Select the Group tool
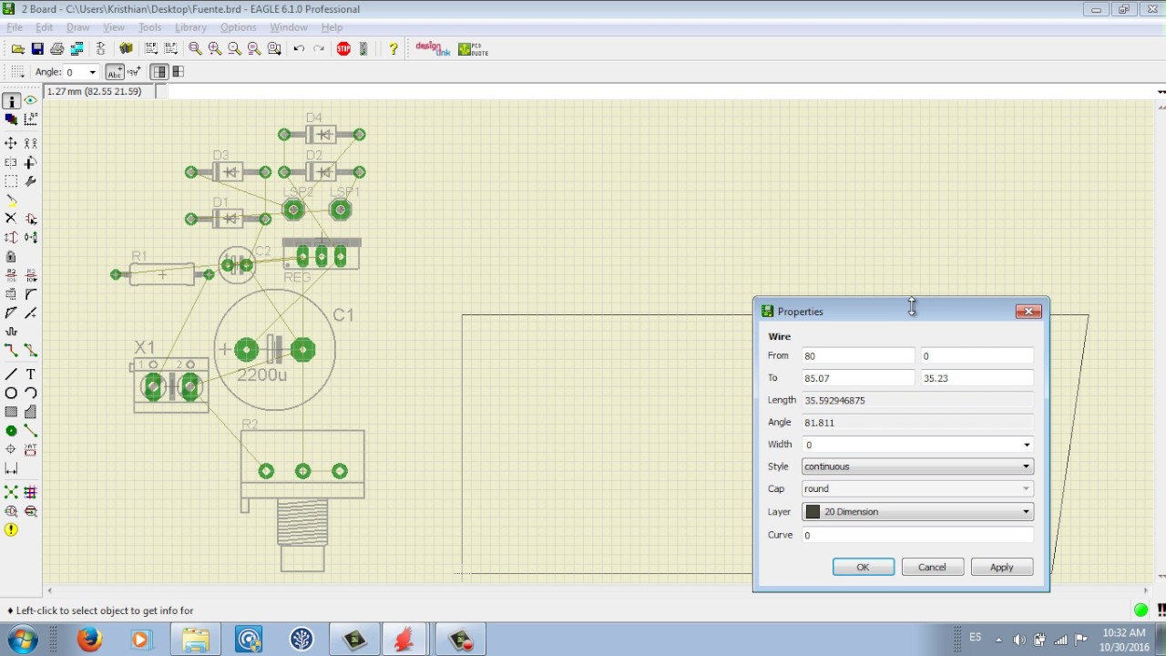 click(x=11, y=181)
